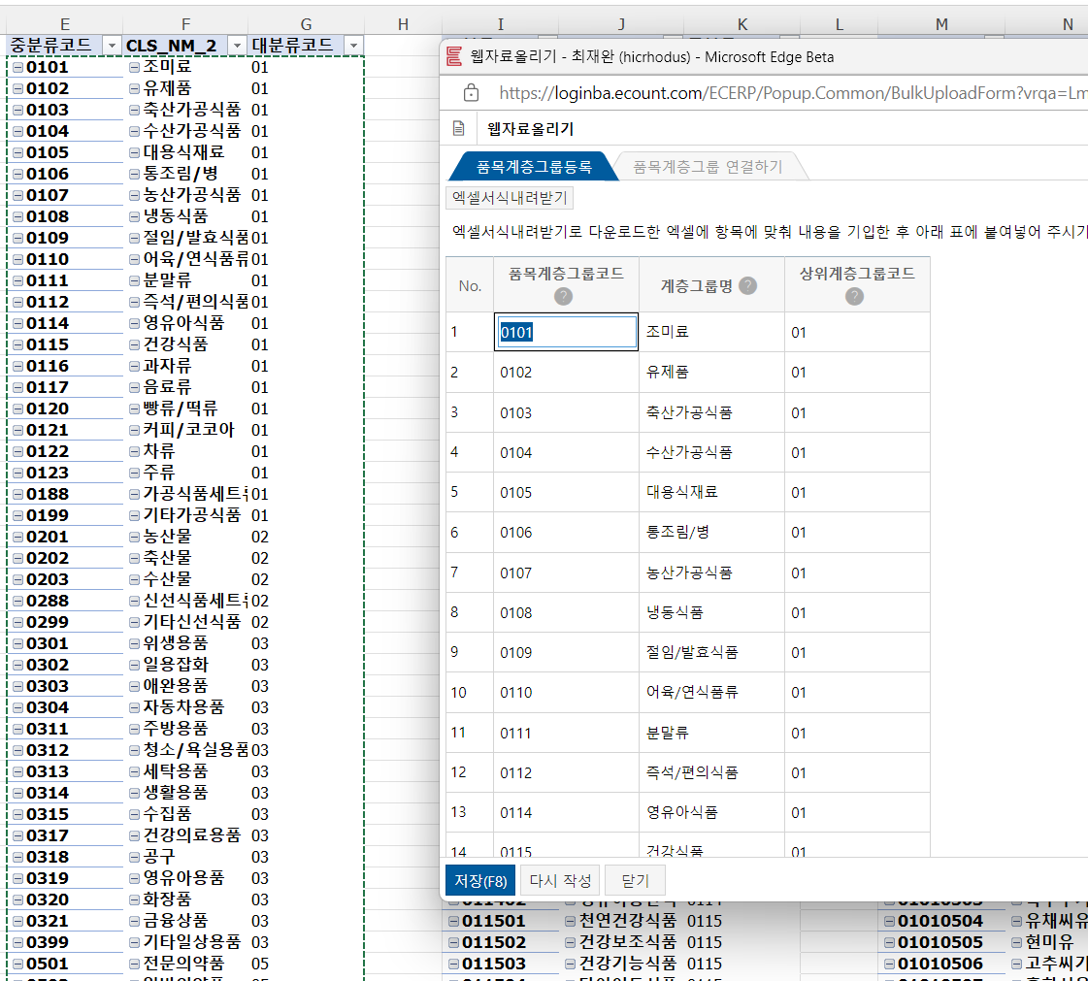Click Excel cell 건강기능식품

click(x=622, y=965)
